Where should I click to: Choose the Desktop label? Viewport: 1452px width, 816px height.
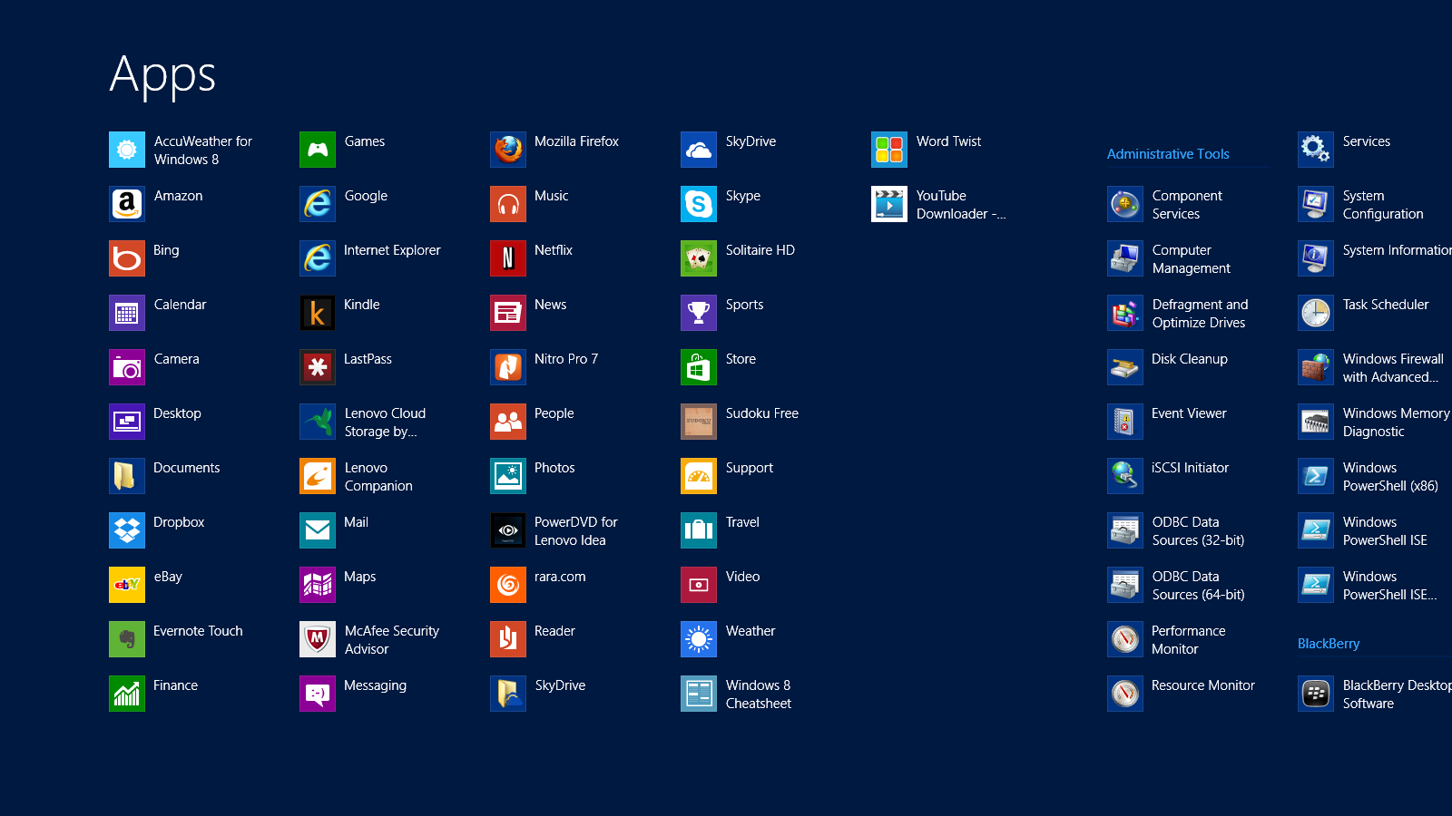point(177,413)
